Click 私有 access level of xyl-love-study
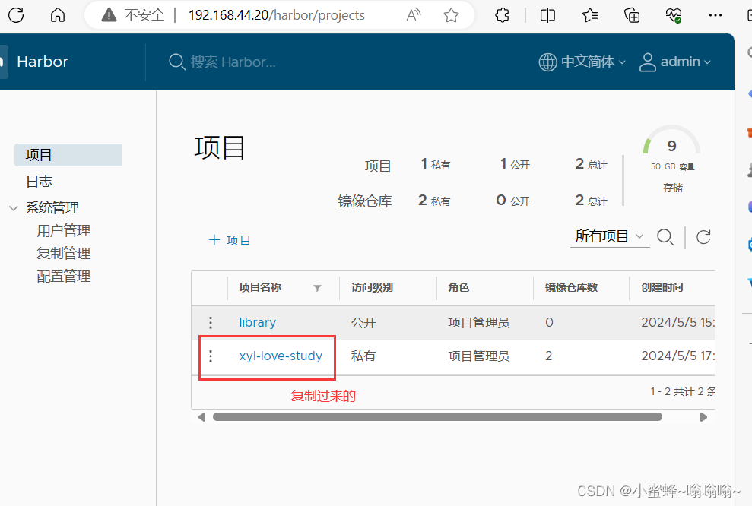 tap(363, 356)
